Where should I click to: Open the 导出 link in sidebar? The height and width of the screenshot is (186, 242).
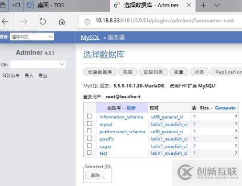[x=43, y=75]
